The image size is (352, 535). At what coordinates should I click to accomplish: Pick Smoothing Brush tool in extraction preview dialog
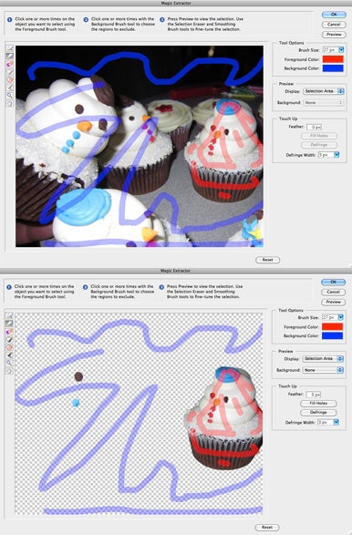[9, 355]
